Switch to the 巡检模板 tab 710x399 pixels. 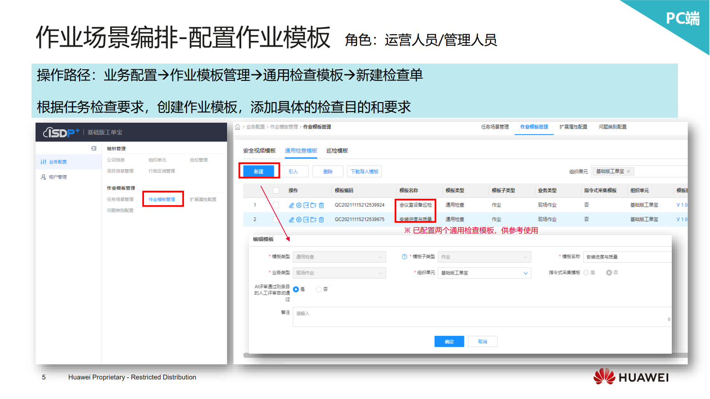pyautogui.click(x=337, y=151)
